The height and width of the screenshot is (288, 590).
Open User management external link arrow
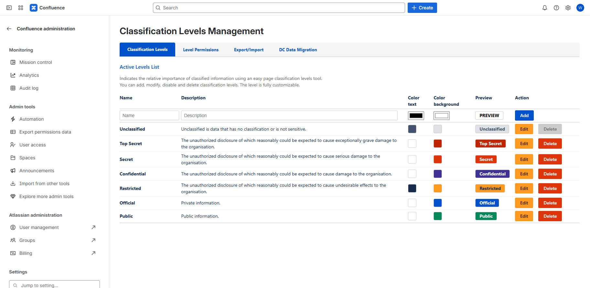coord(93,227)
